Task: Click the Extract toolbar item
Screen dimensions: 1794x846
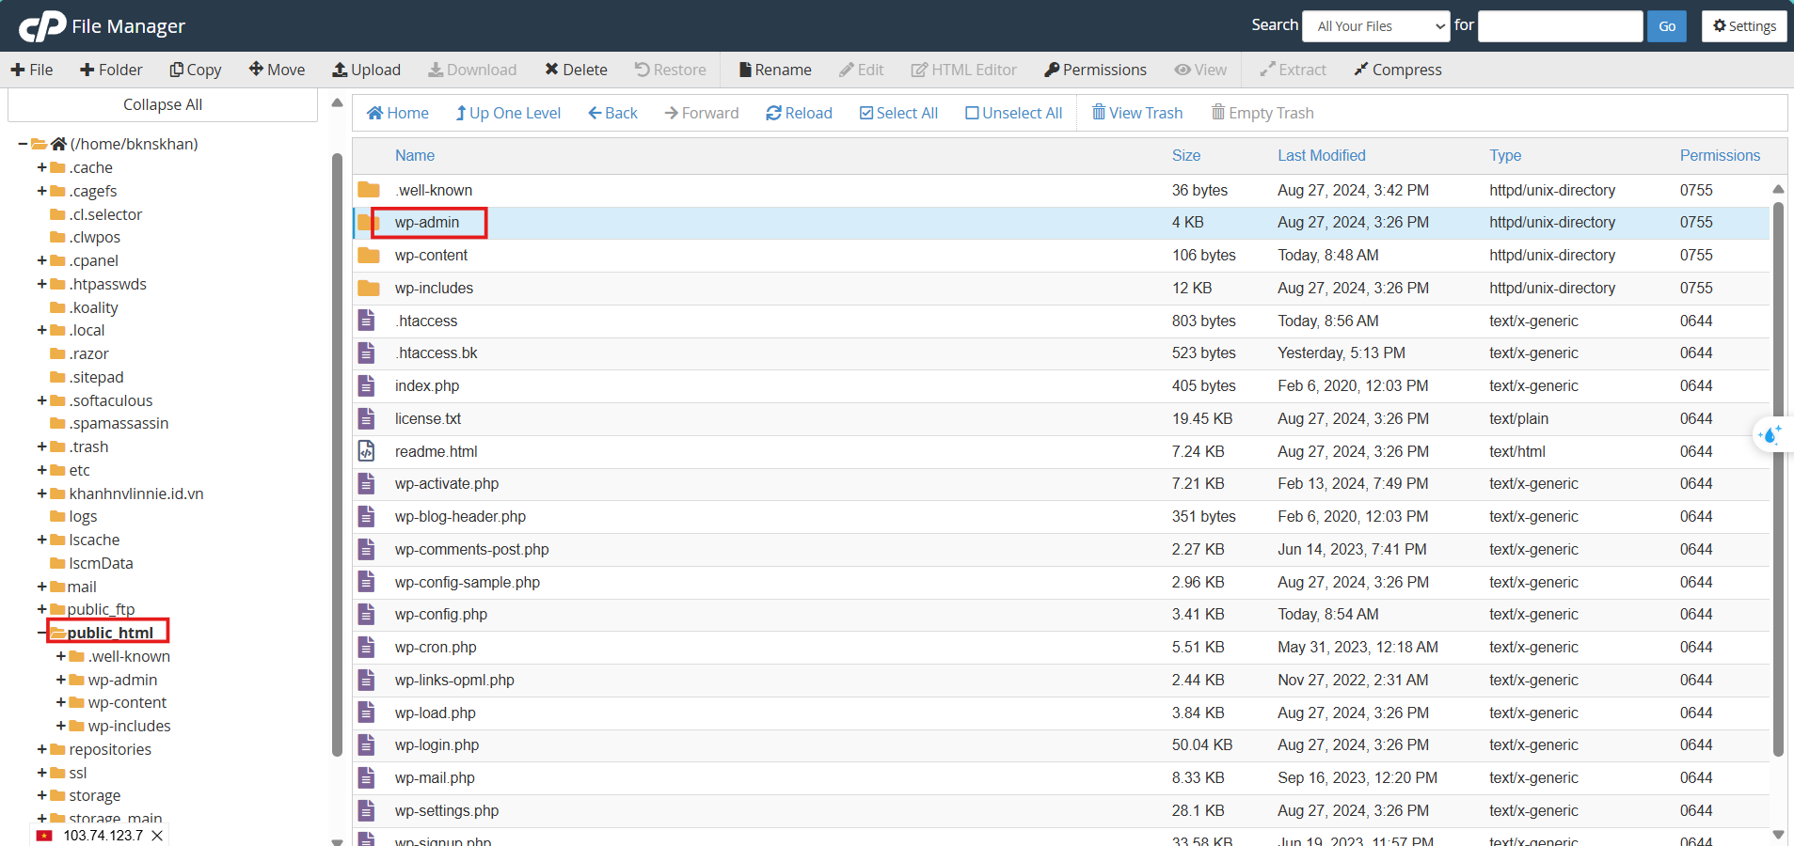Action: tap(1294, 70)
